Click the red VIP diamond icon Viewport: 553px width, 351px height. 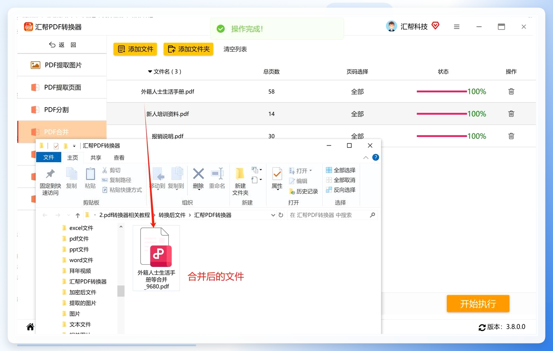click(436, 26)
